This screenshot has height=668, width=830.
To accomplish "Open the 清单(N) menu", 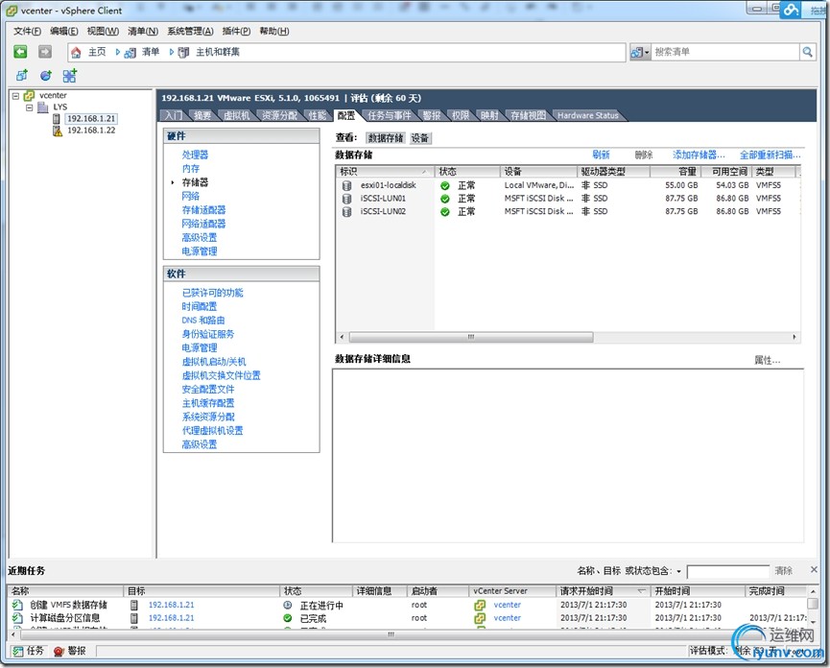I will [143, 32].
